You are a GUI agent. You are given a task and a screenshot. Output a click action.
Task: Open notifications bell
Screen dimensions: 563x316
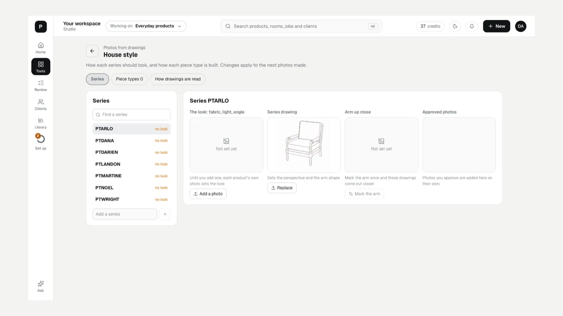472,26
